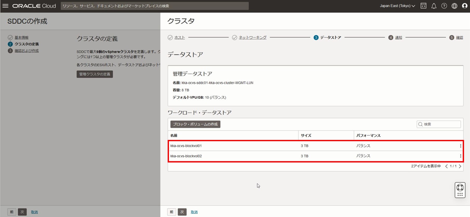Viewport: 470px width, 217px height.
Task: Open the 基本情報 step in left sidebar
Action: coord(21,38)
